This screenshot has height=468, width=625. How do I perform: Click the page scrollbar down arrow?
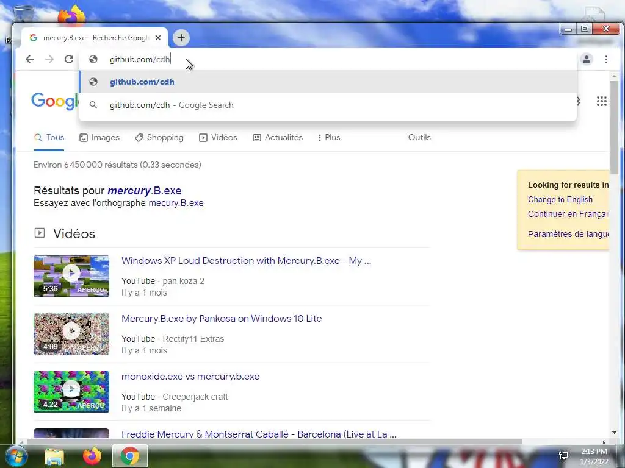coord(614,433)
